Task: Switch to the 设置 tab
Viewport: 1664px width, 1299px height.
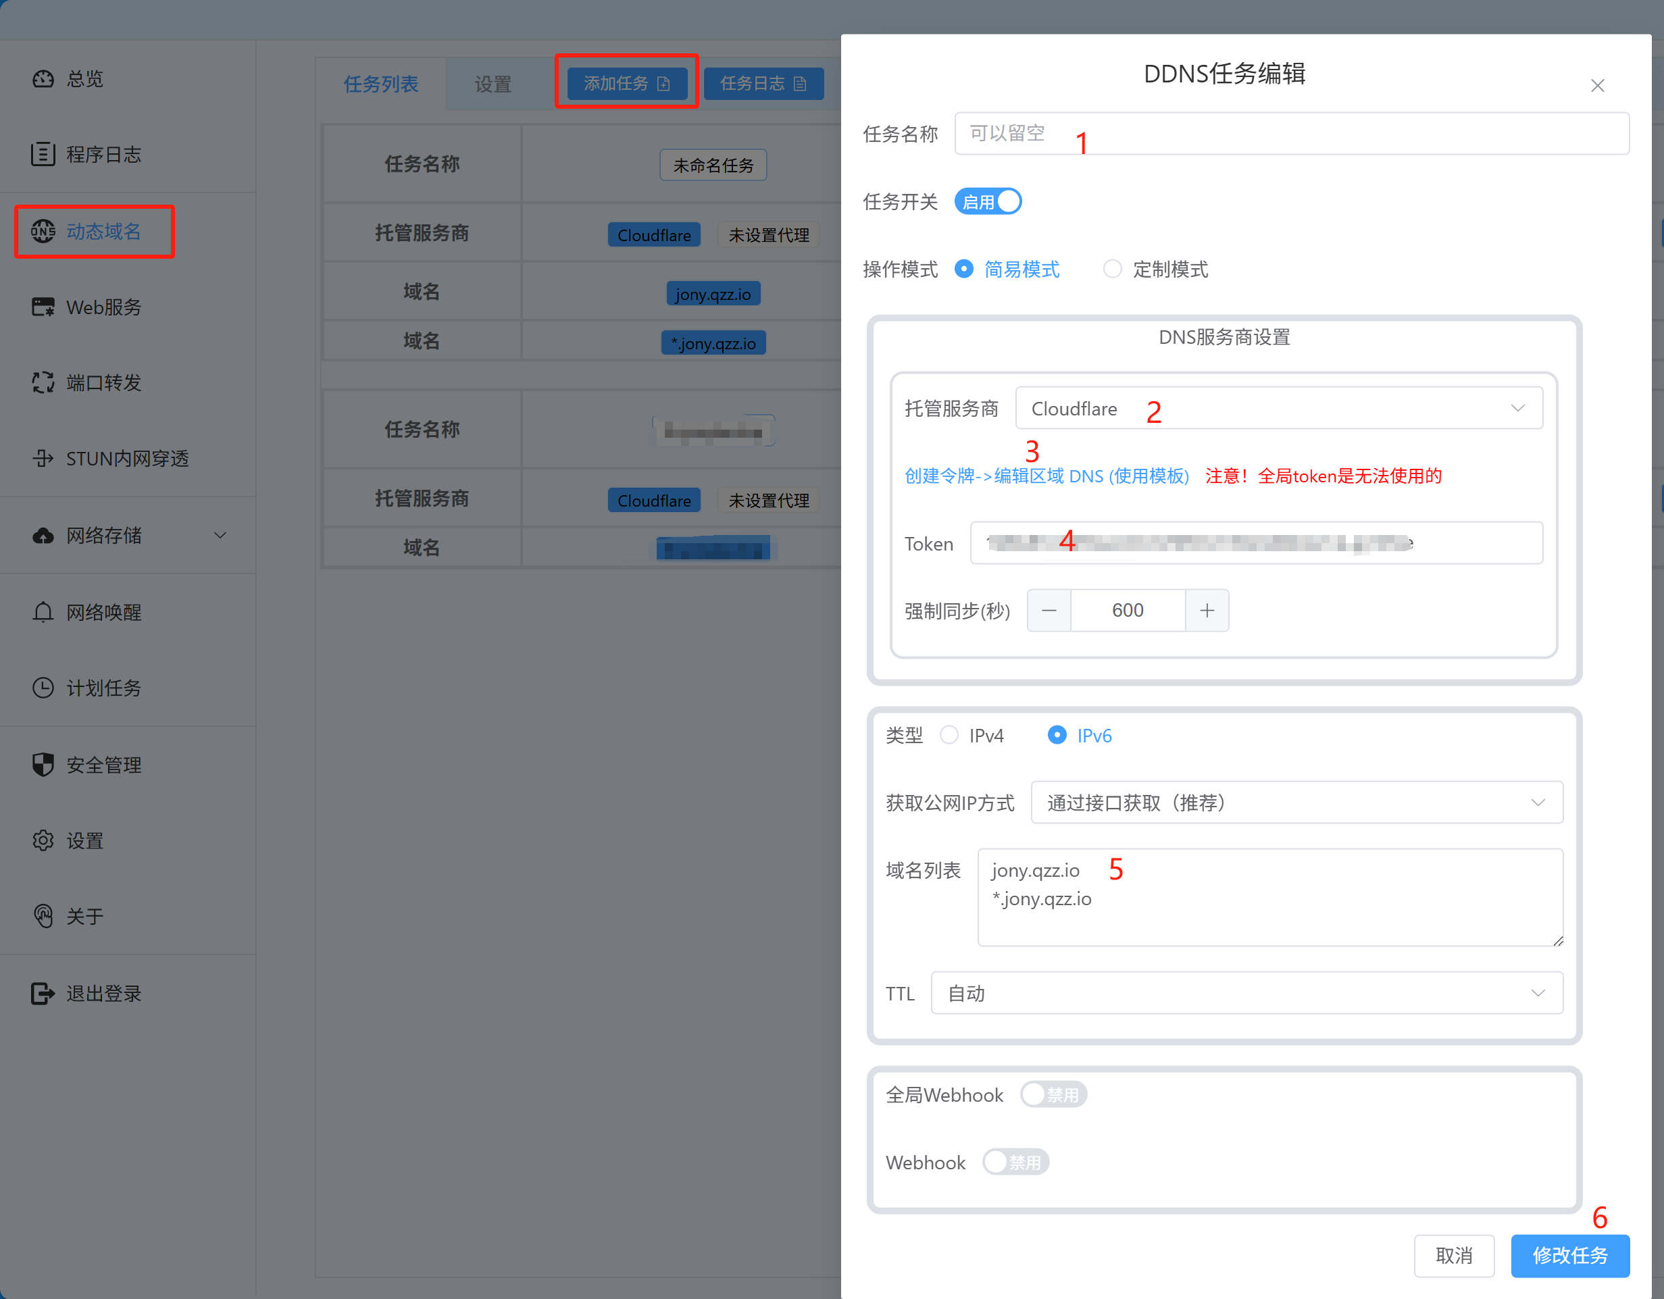Action: click(x=493, y=84)
